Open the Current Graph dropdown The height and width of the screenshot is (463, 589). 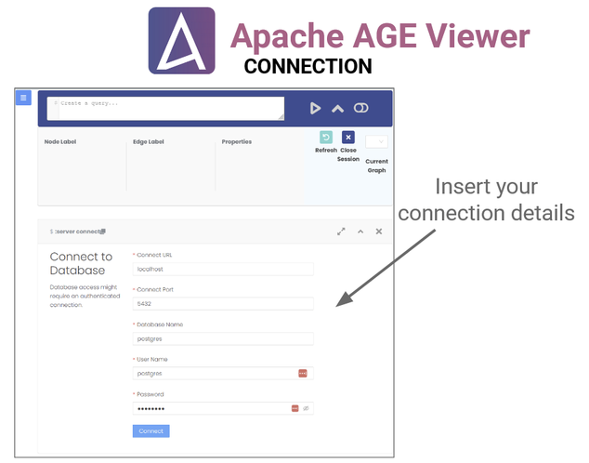(x=376, y=141)
